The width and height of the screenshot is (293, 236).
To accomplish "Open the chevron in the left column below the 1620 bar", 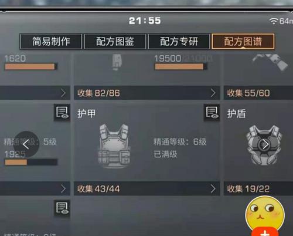I will [x=63, y=93].
